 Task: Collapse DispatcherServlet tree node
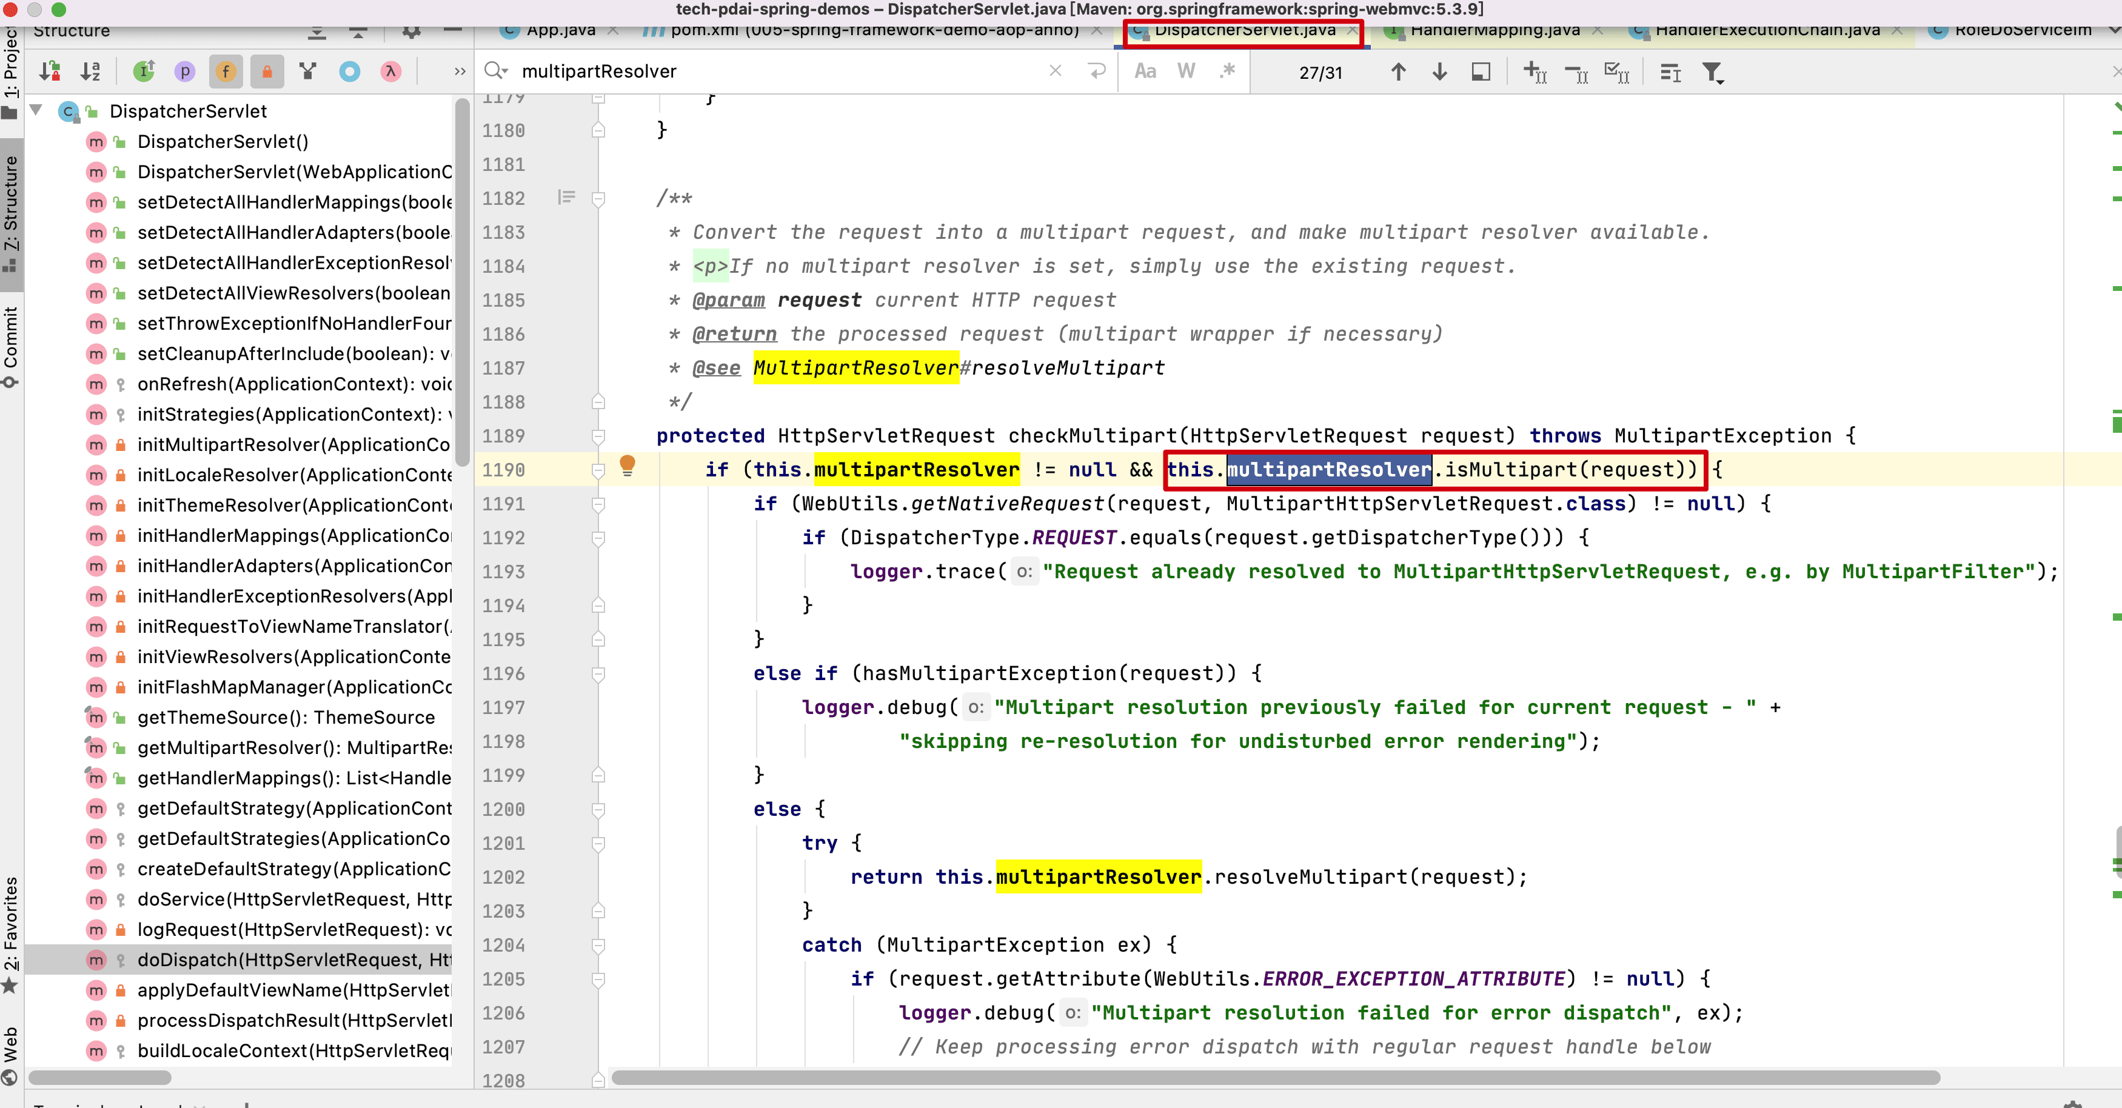click(36, 110)
